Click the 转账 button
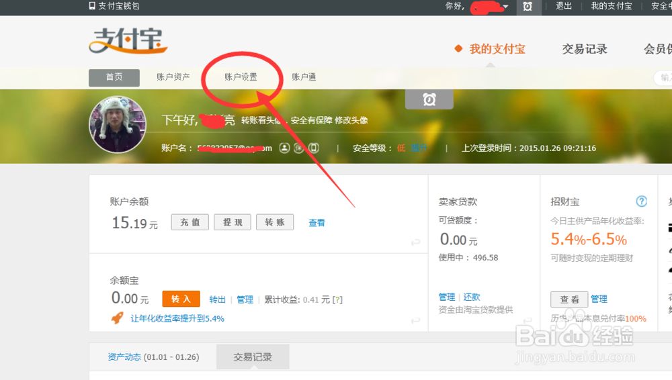 tap(275, 222)
